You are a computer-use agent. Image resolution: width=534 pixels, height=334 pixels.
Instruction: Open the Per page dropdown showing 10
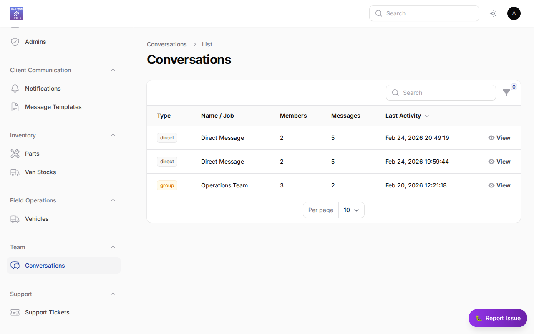pyautogui.click(x=351, y=210)
